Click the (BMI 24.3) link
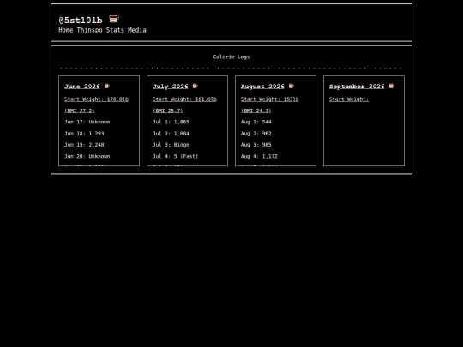 [256, 111]
